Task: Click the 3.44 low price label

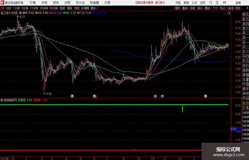Action: tap(49, 94)
